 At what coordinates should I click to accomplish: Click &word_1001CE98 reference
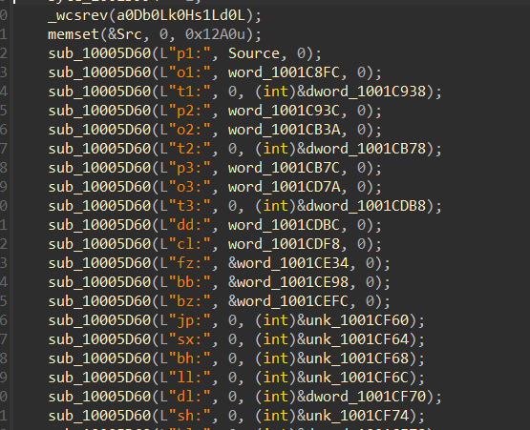coord(288,282)
